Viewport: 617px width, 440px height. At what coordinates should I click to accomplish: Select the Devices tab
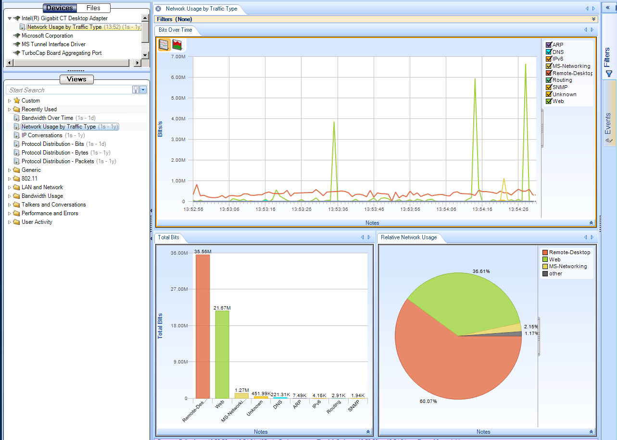60,8
